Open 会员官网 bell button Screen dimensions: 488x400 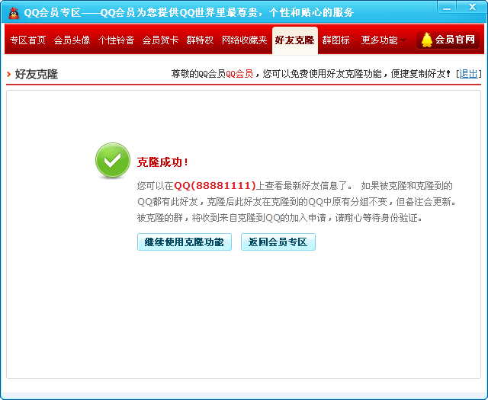tap(448, 40)
